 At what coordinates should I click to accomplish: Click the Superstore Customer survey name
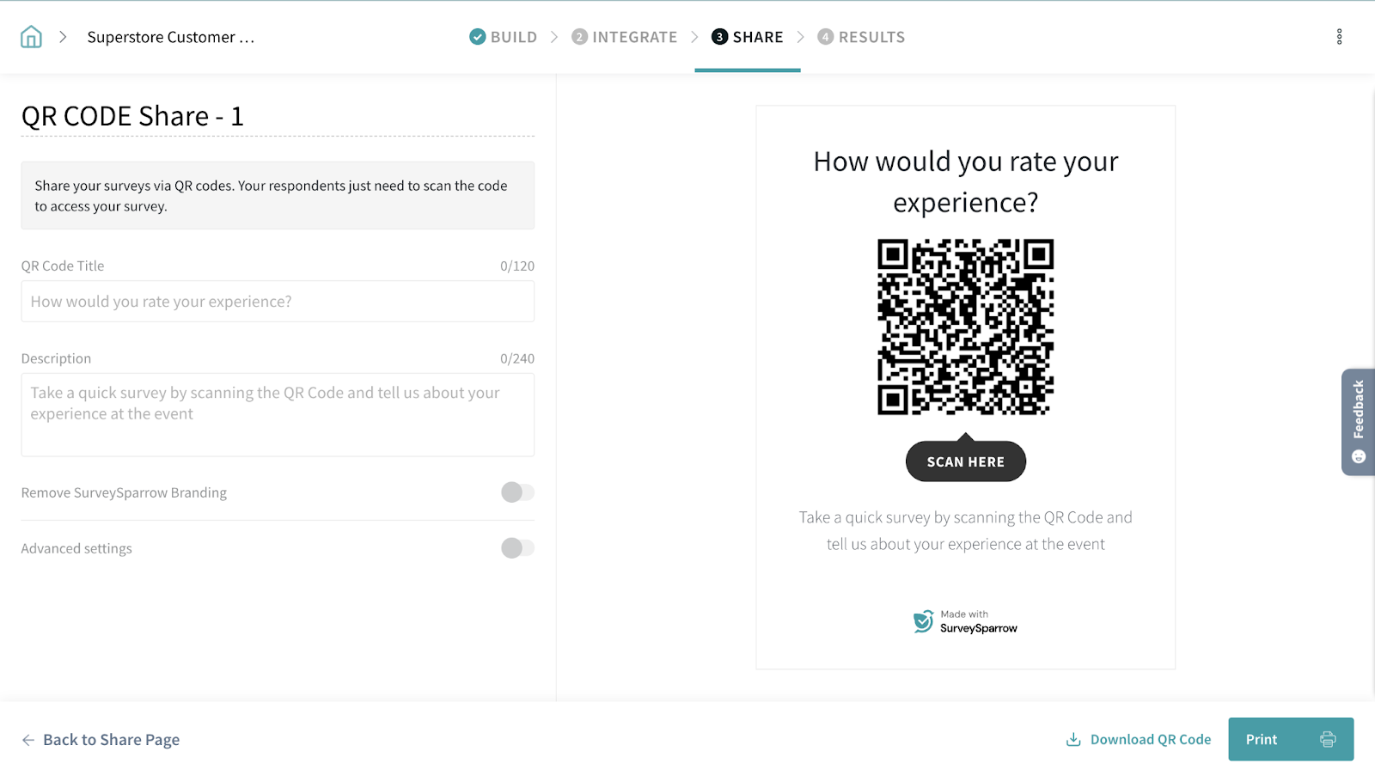click(170, 37)
